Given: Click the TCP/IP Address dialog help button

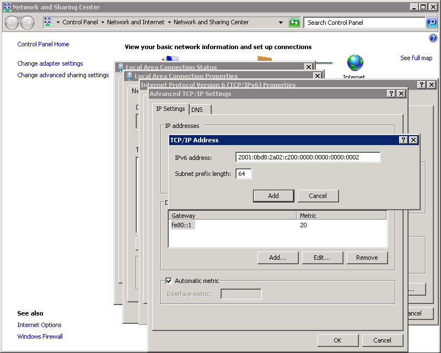Looking at the screenshot, I should [x=403, y=140].
